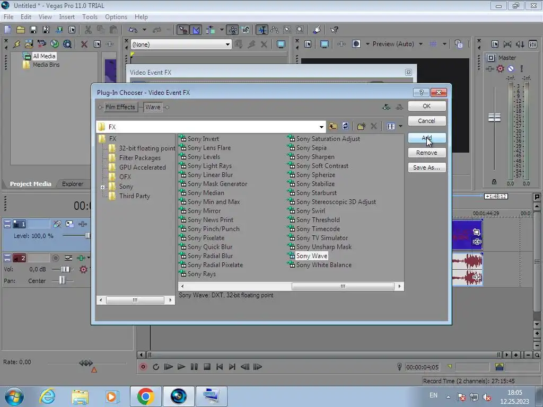Switch to the Explorer tab

tap(72, 184)
